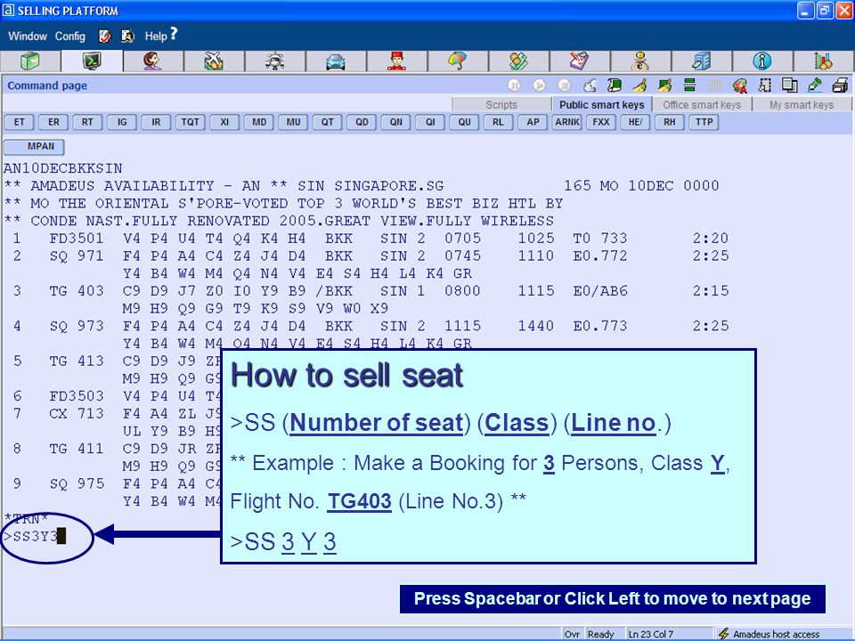Click the broom clear-screen icon
This screenshot has height=641, width=855.
pyautogui.click(x=639, y=85)
